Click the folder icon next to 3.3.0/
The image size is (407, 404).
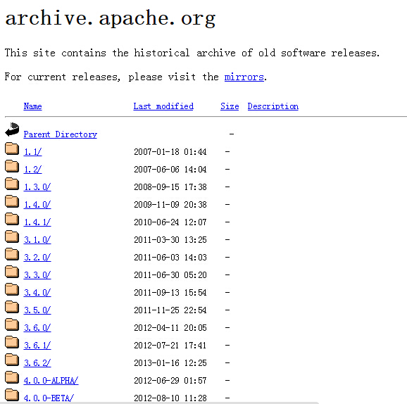(x=12, y=272)
